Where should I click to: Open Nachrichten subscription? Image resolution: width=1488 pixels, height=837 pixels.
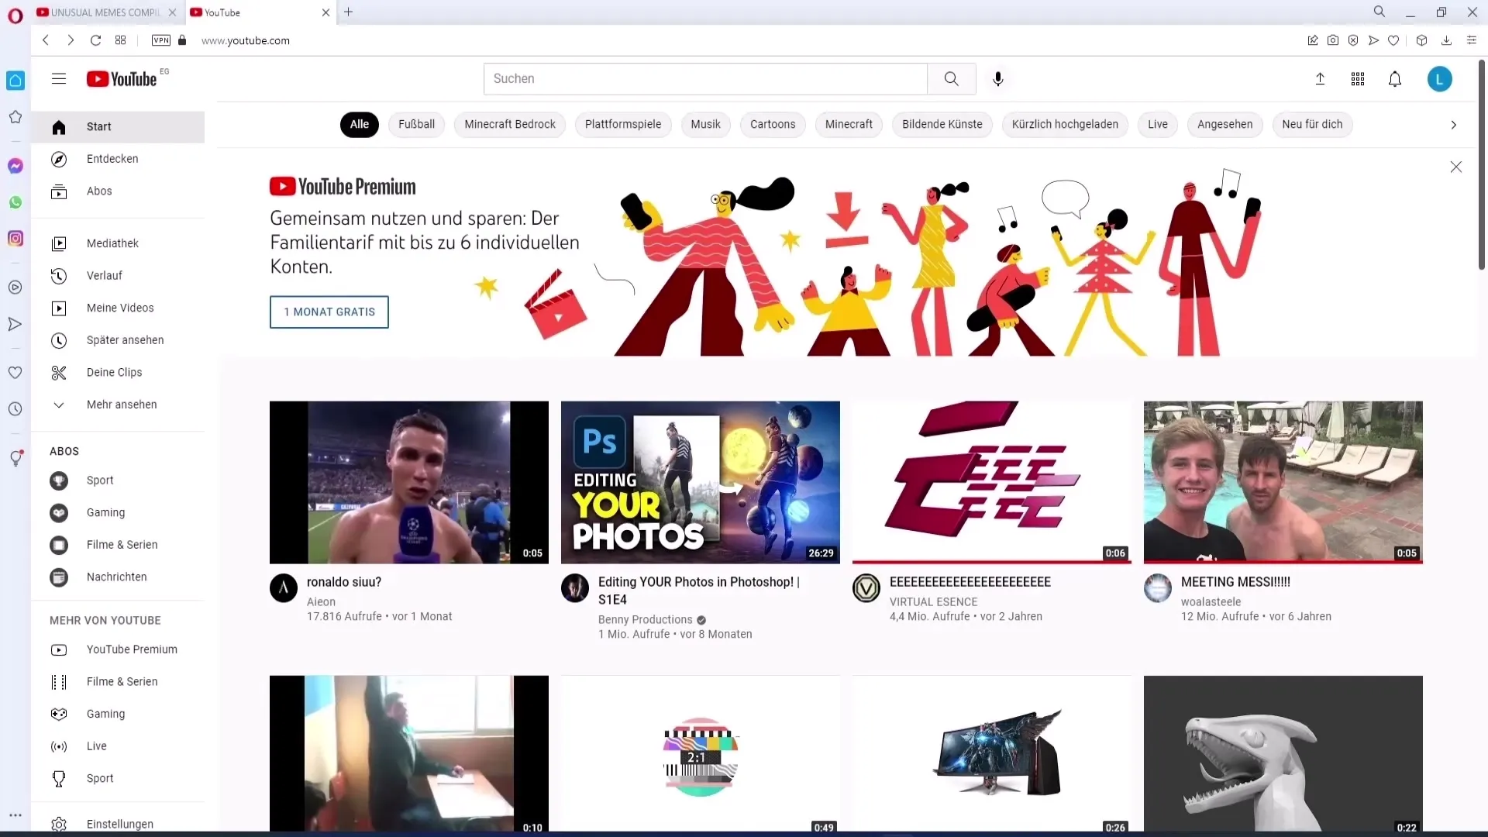pyautogui.click(x=118, y=577)
